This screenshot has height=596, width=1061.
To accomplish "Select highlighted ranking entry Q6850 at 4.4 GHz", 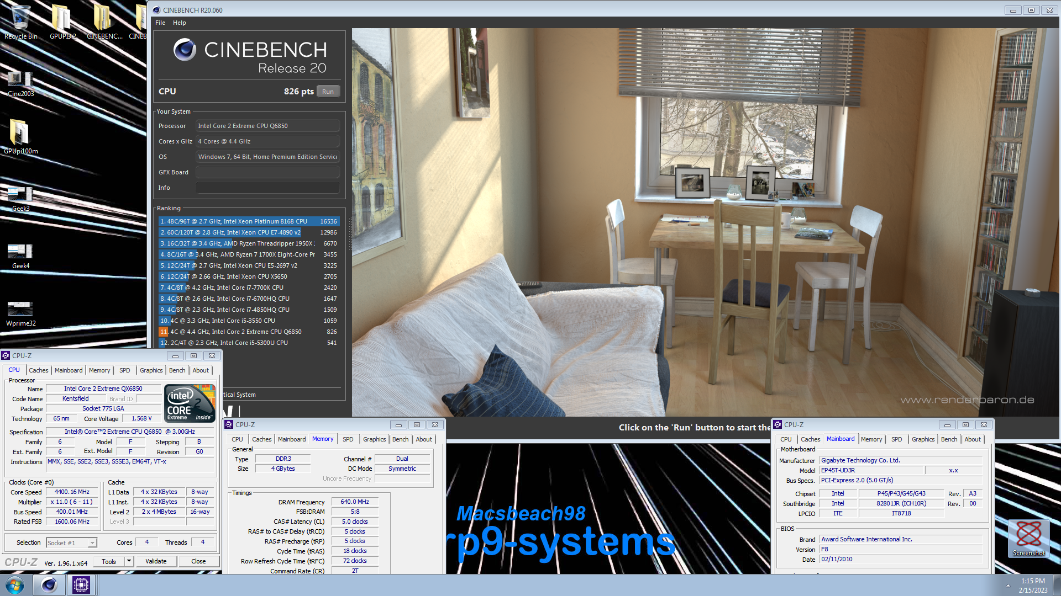I will pyautogui.click(x=249, y=332).
